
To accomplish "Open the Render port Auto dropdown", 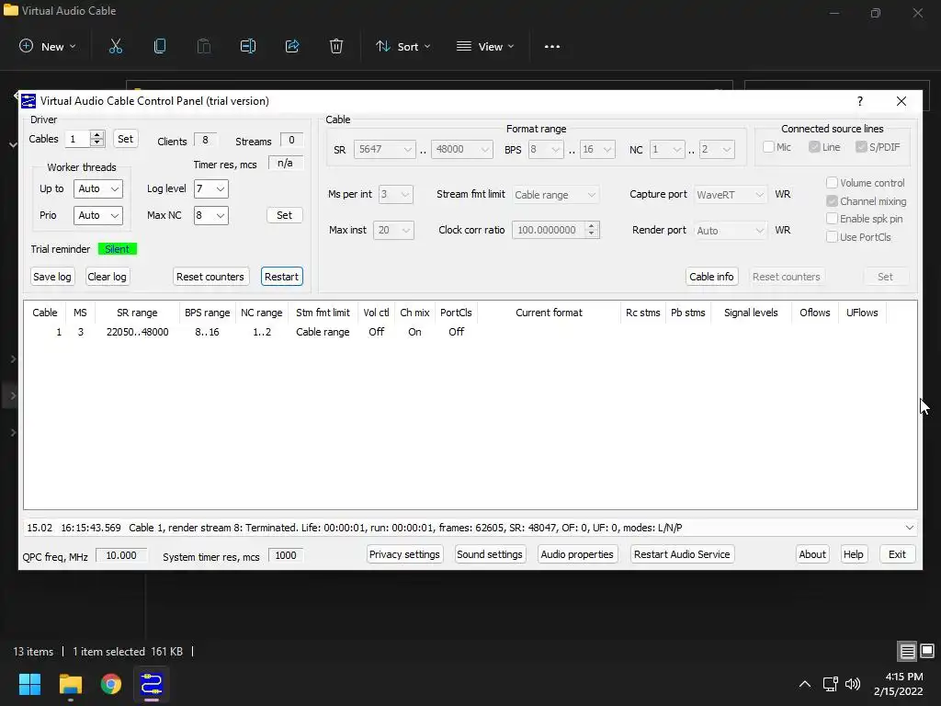I will (x=731, y=231).
